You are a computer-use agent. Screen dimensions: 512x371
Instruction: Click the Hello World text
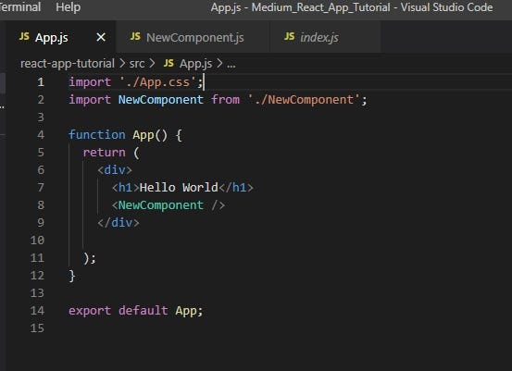click(179, 187)
